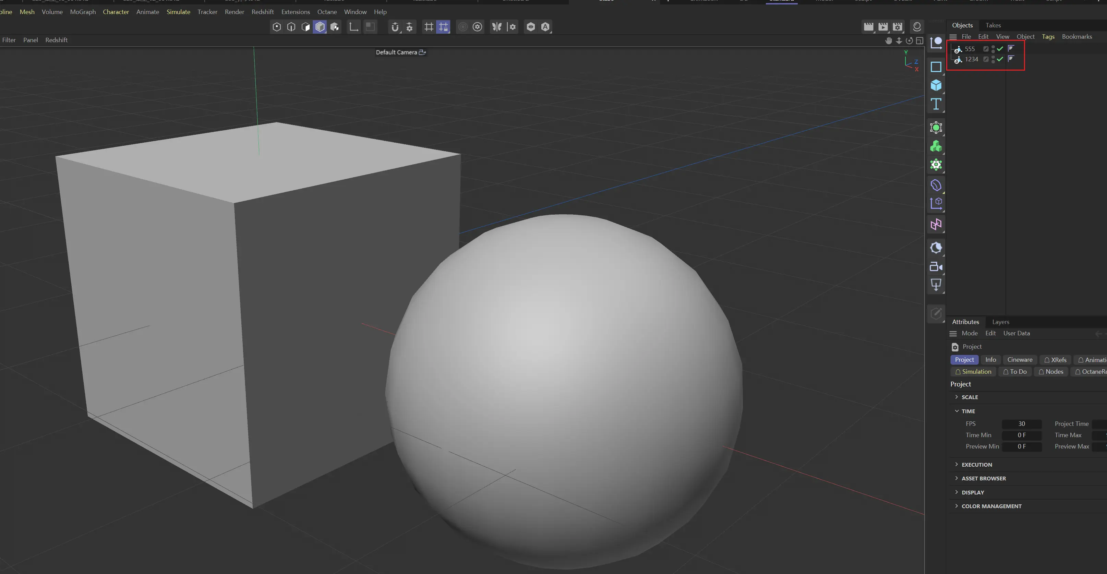The width and height of the screenshot is (1107, 574).
Task: Click the Camera object icon
Action: tap(936, 267)
